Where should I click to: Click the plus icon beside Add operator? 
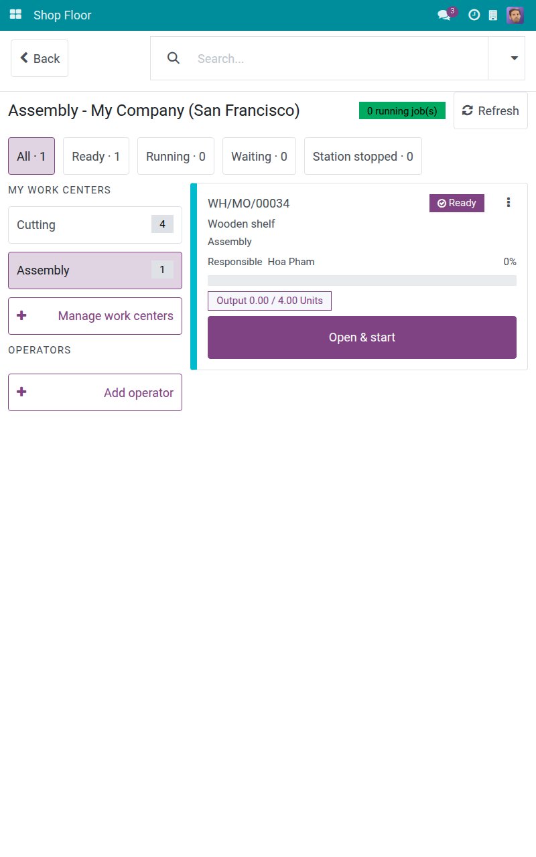[x=21, y=392]
